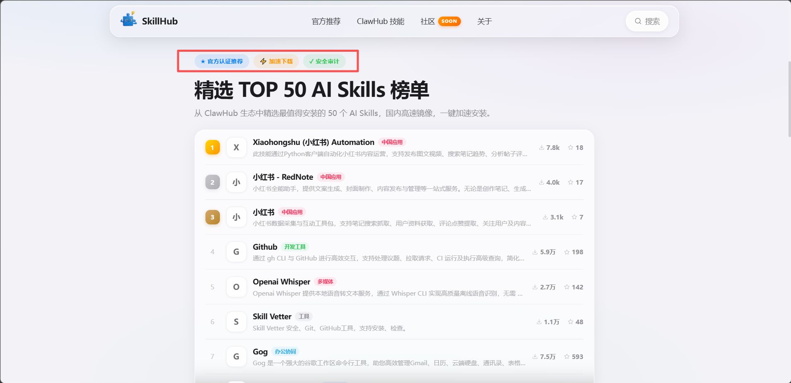Open the Openai Whisper skill title

[282, 282]
